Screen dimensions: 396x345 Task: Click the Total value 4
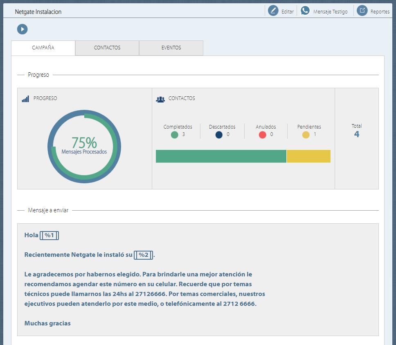[x=357, y=134]
